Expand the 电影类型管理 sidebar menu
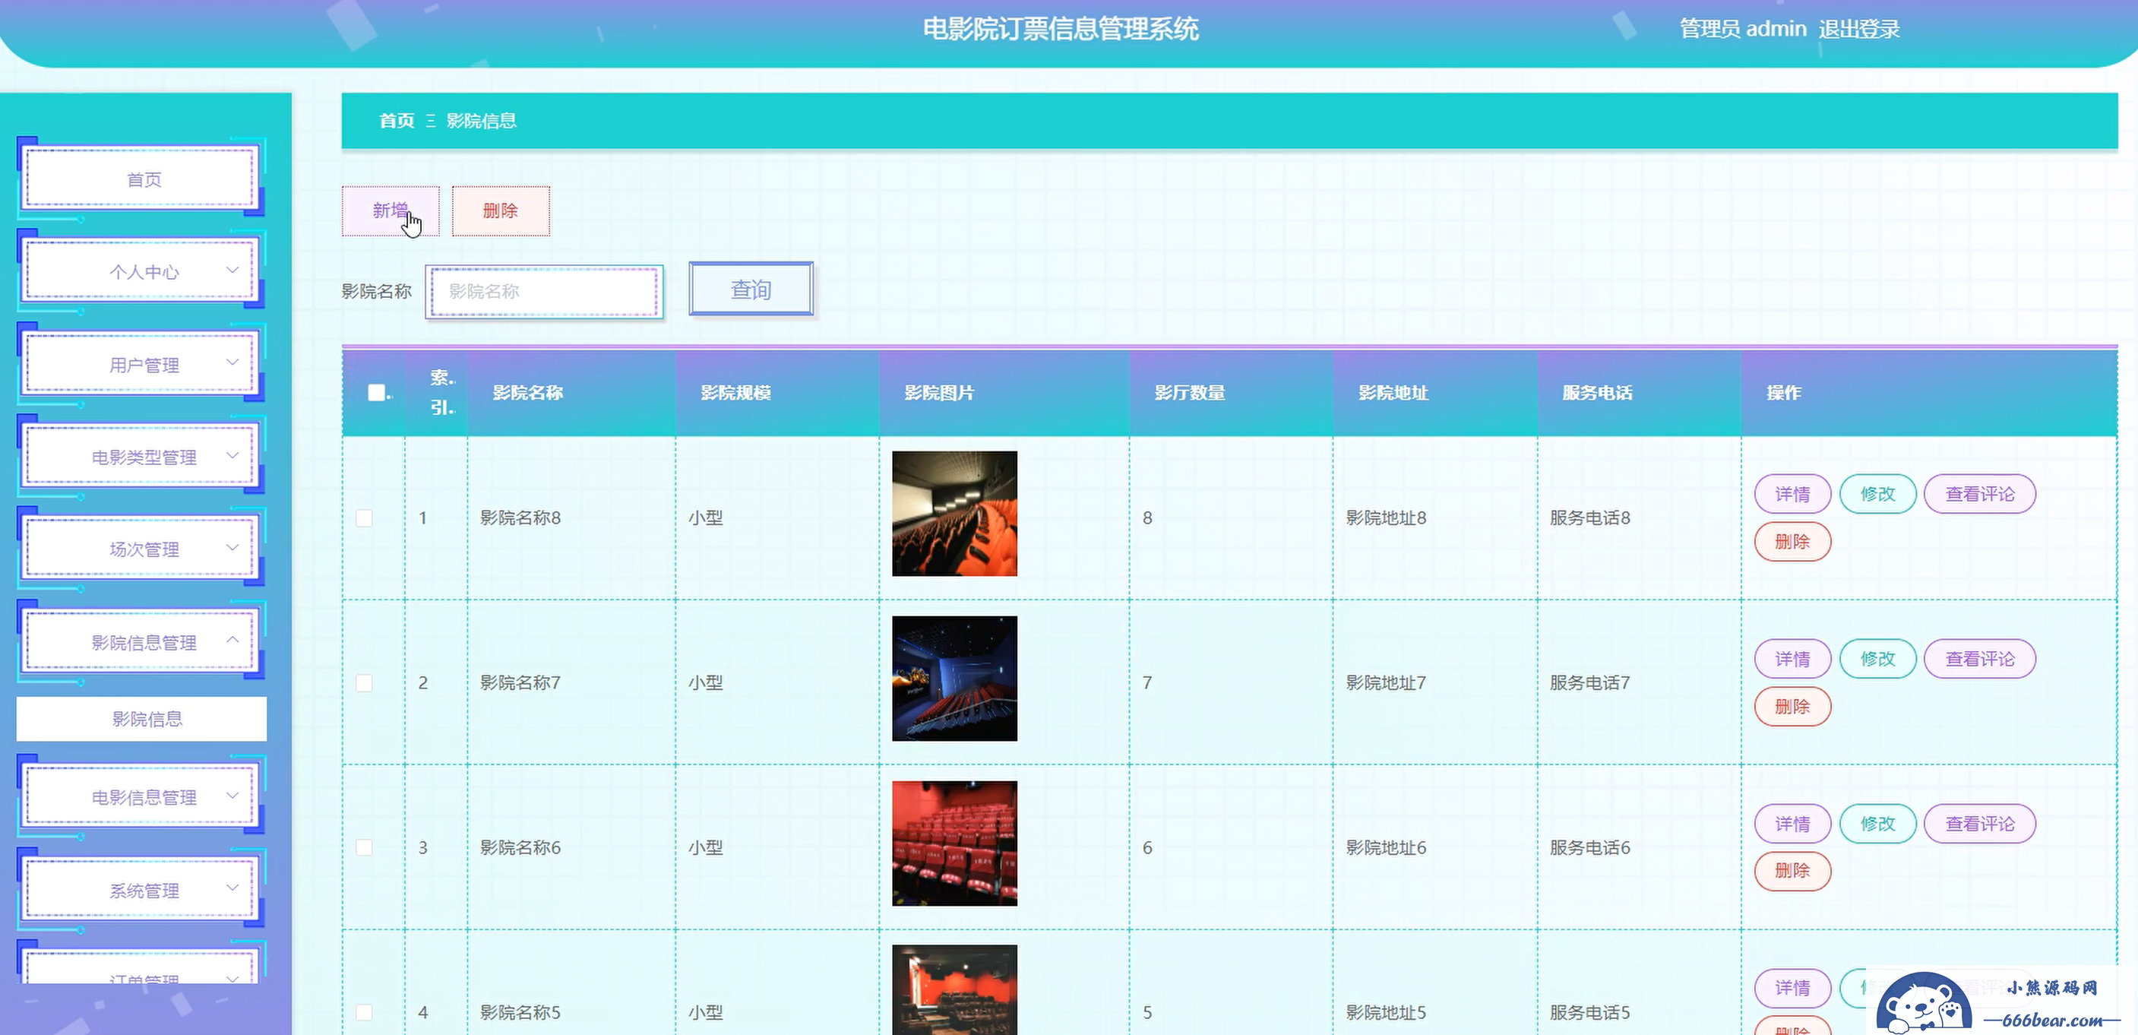 [x=141, y=457]
